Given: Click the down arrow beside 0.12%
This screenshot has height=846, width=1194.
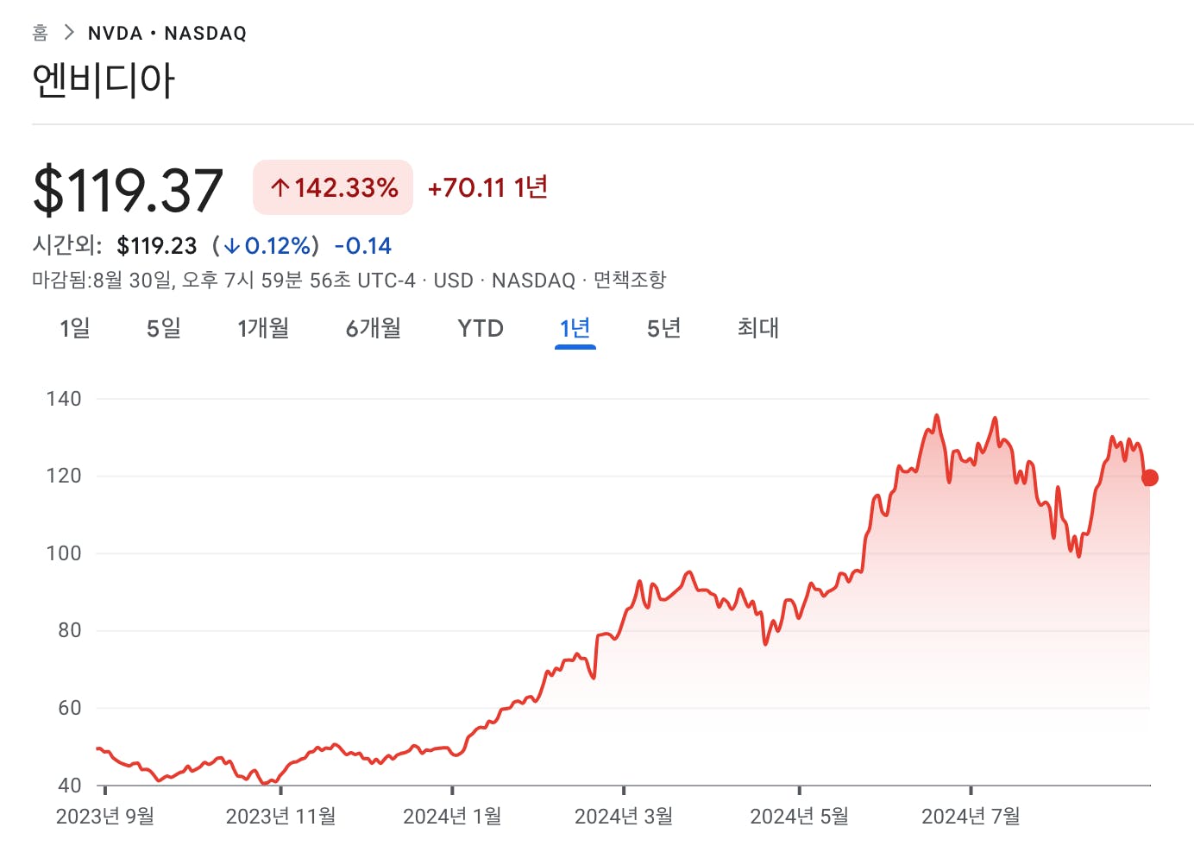Looking at the screenshot, I should 231,246.
